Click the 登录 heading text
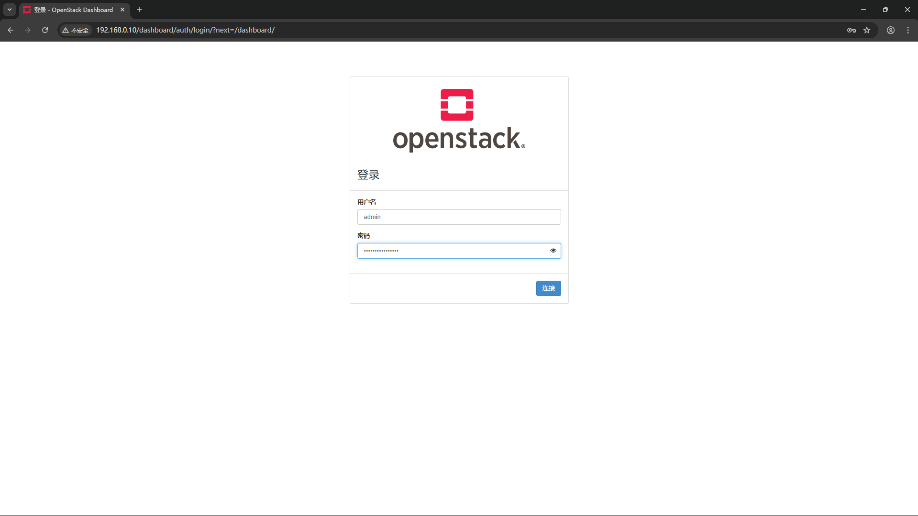918x516 pixels. 368,175
